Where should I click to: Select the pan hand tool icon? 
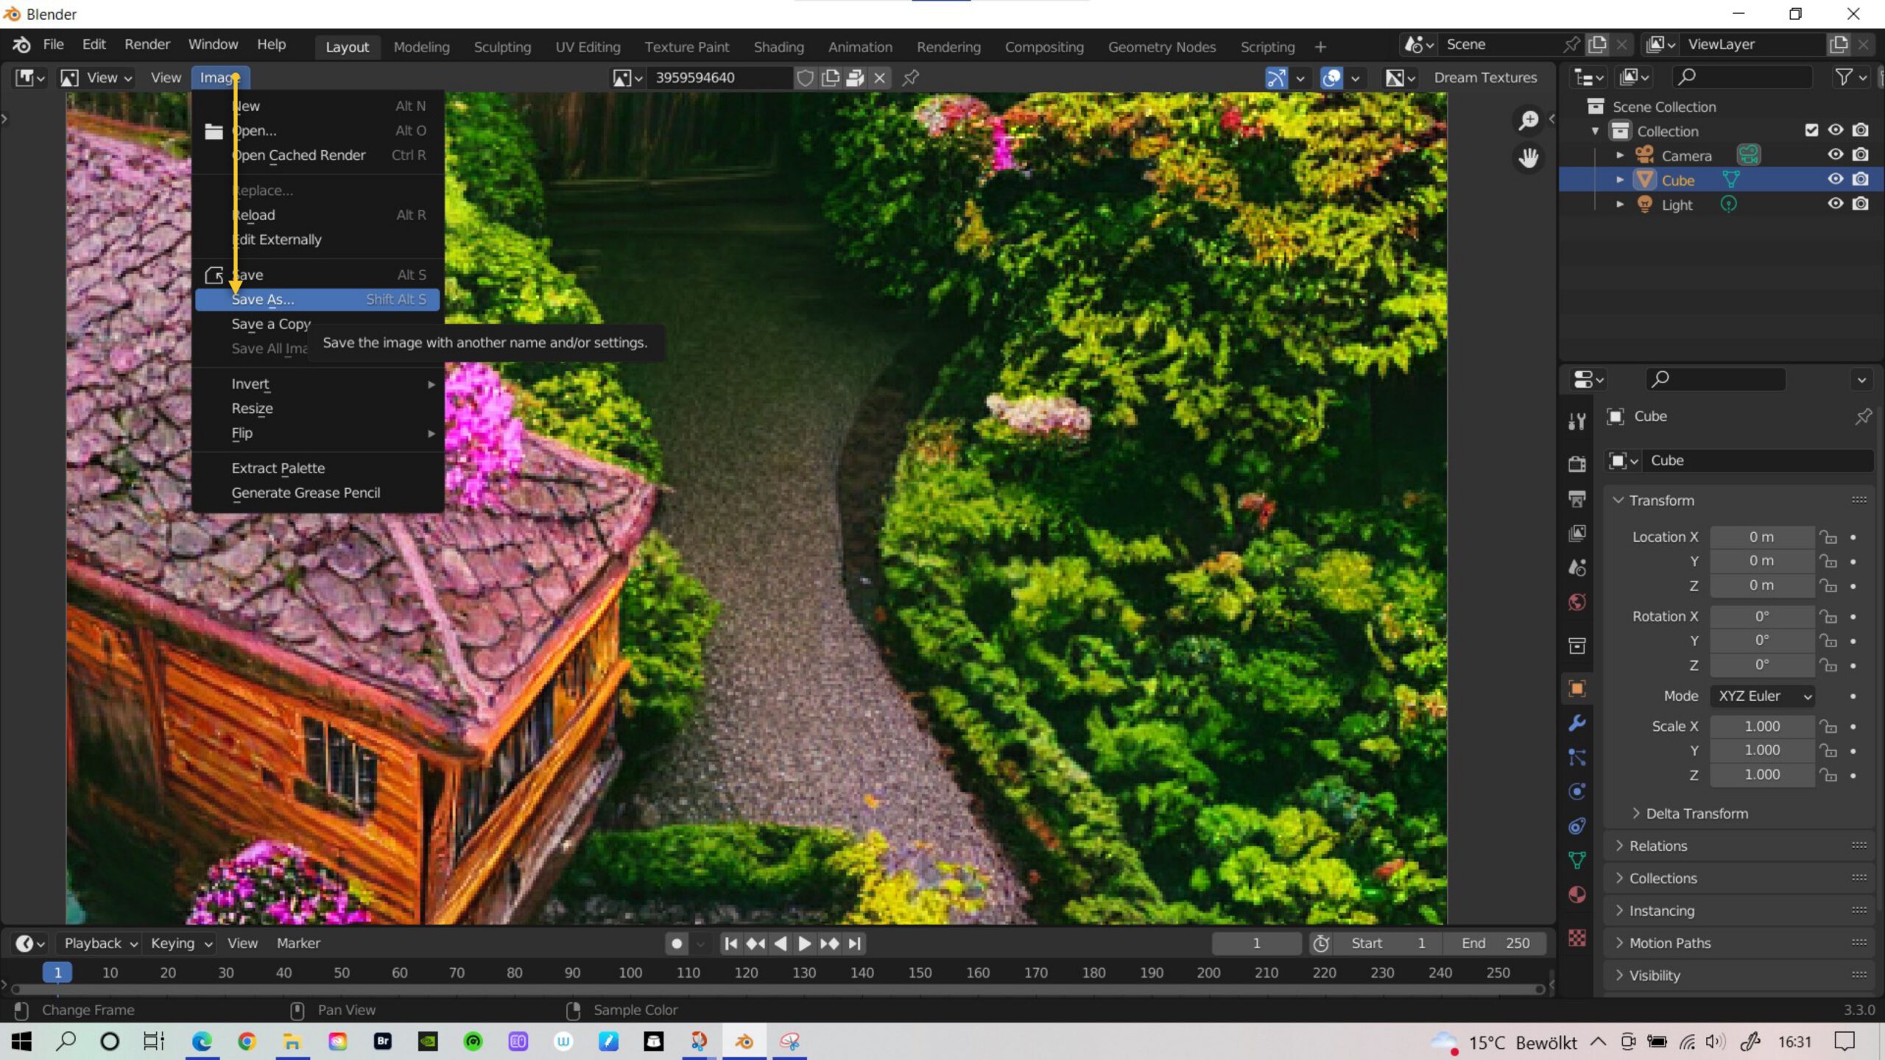(x=1529, y=158)
